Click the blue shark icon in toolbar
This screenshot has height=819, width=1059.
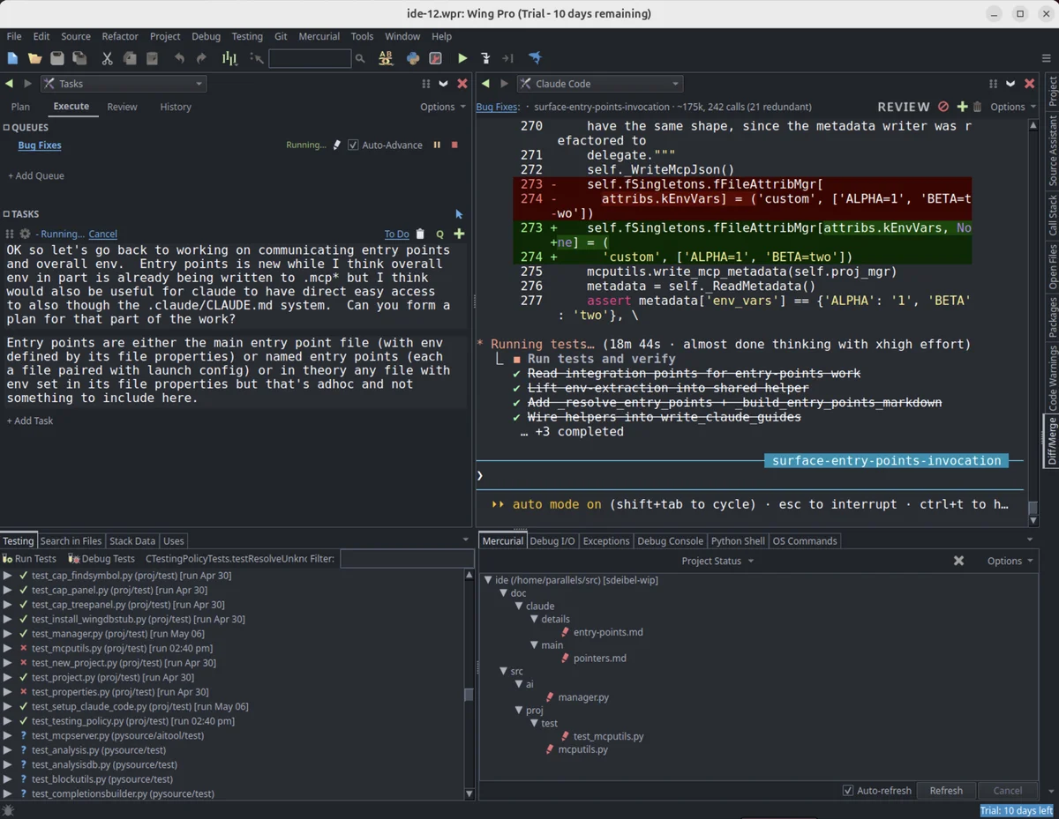[x=535, y=58]
